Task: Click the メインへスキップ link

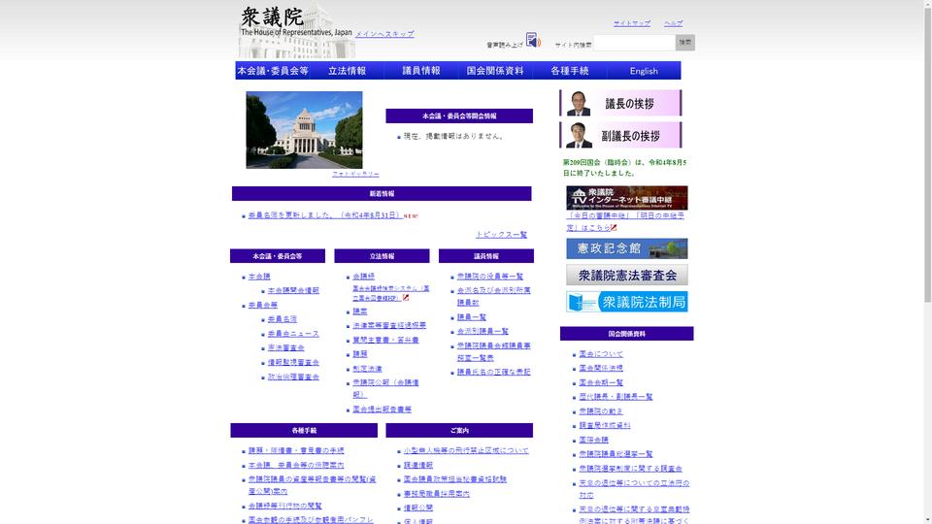Action: [x=384, y=34]
